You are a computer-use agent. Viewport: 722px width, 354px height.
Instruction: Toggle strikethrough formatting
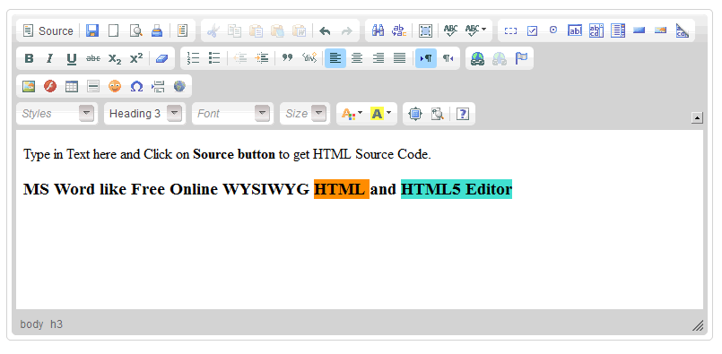pos(93,58)
